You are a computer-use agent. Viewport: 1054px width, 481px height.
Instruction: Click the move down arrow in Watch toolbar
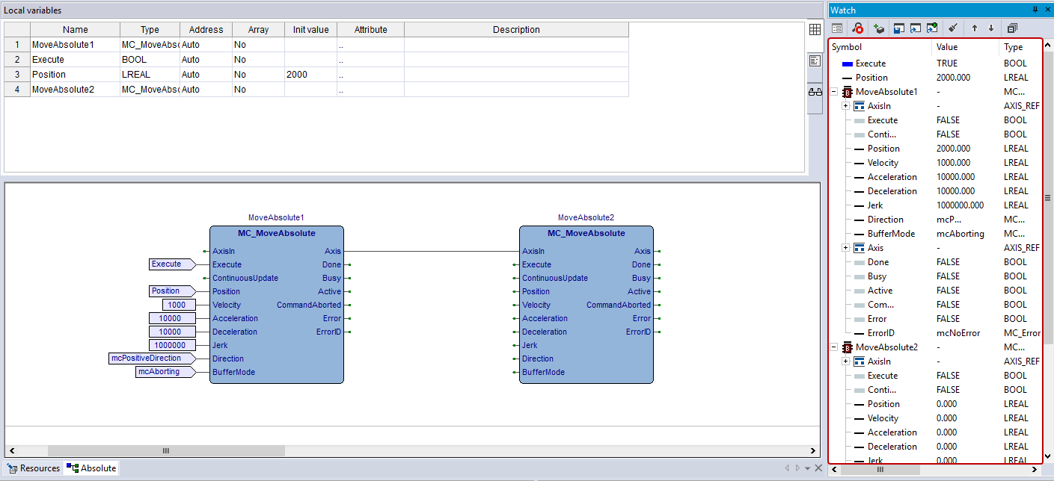coord(991,28)
